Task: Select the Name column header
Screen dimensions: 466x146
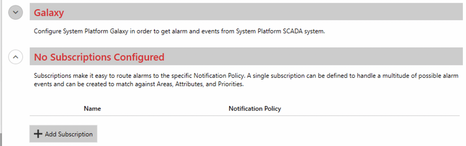Action: click(x=92, y=109)
